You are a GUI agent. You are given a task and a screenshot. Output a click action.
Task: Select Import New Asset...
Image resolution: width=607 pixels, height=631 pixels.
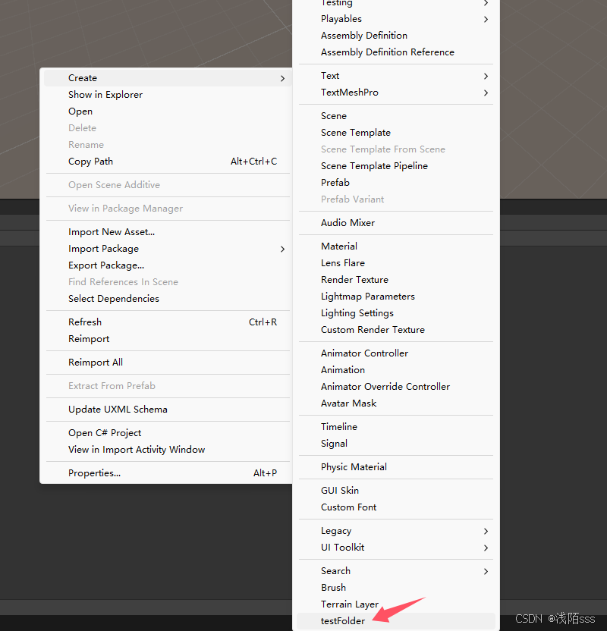coord(168,232)
